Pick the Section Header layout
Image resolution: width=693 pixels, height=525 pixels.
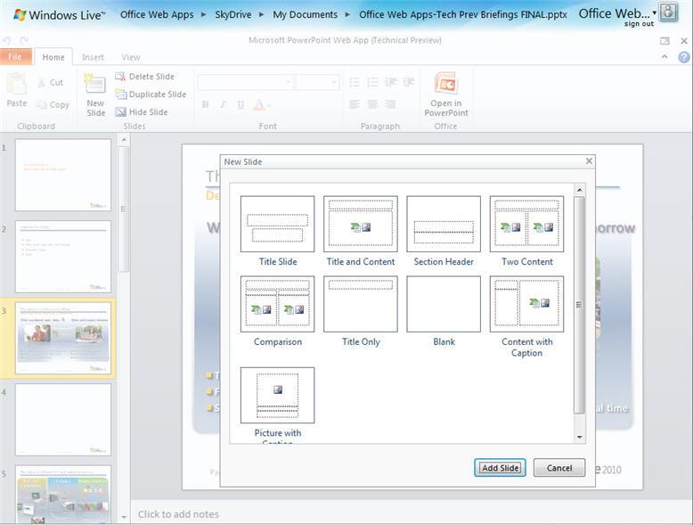[x=444, y=225]
